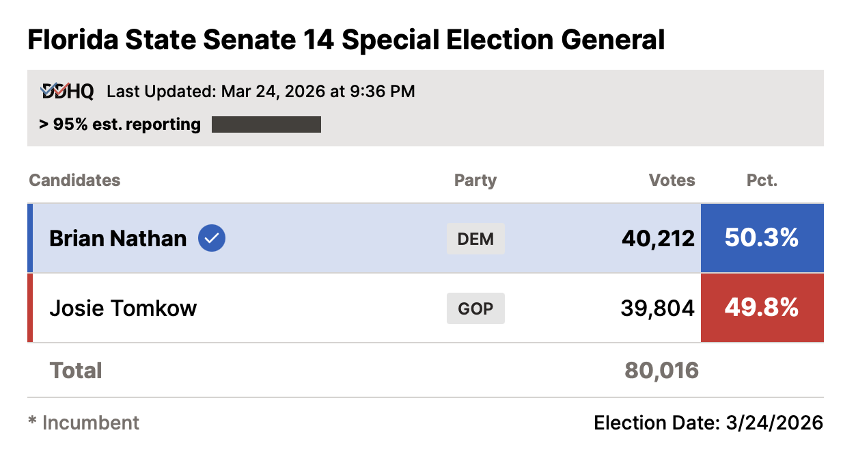Click the 80,016 total votes figure

click(x=661, y=371)
